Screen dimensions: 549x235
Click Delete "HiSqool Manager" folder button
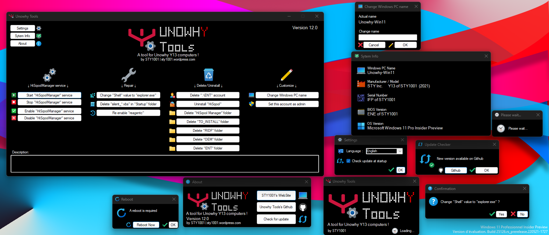(208, 113)
